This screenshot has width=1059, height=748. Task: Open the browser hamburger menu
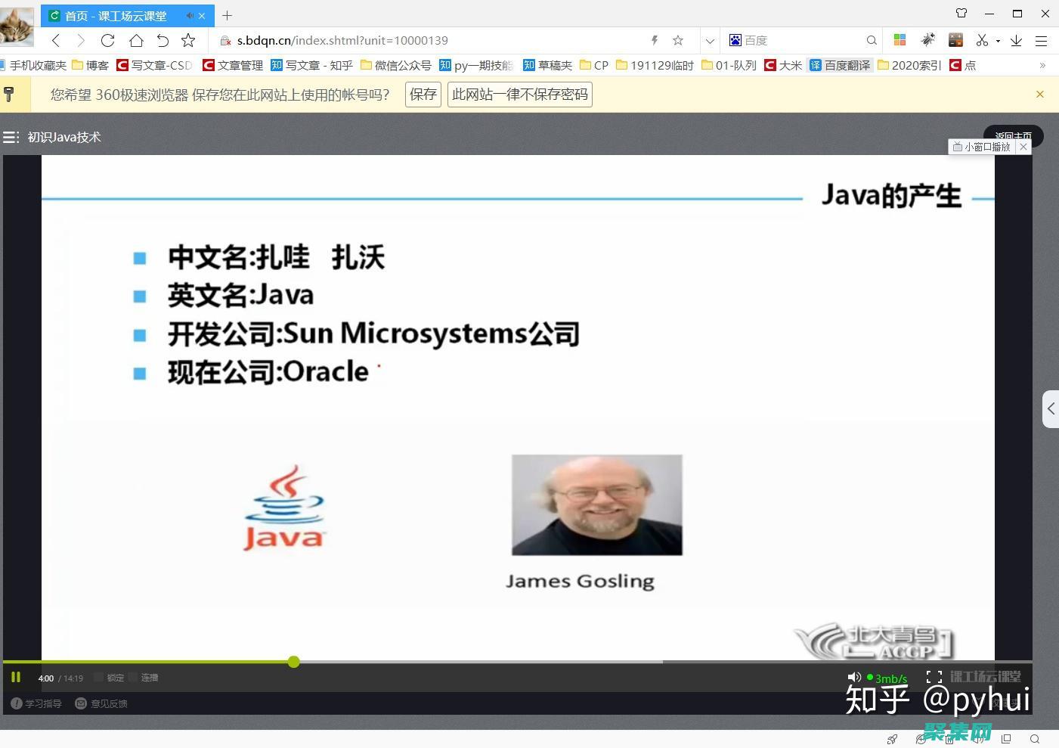pyautogui.click(x=1042, y=40)
